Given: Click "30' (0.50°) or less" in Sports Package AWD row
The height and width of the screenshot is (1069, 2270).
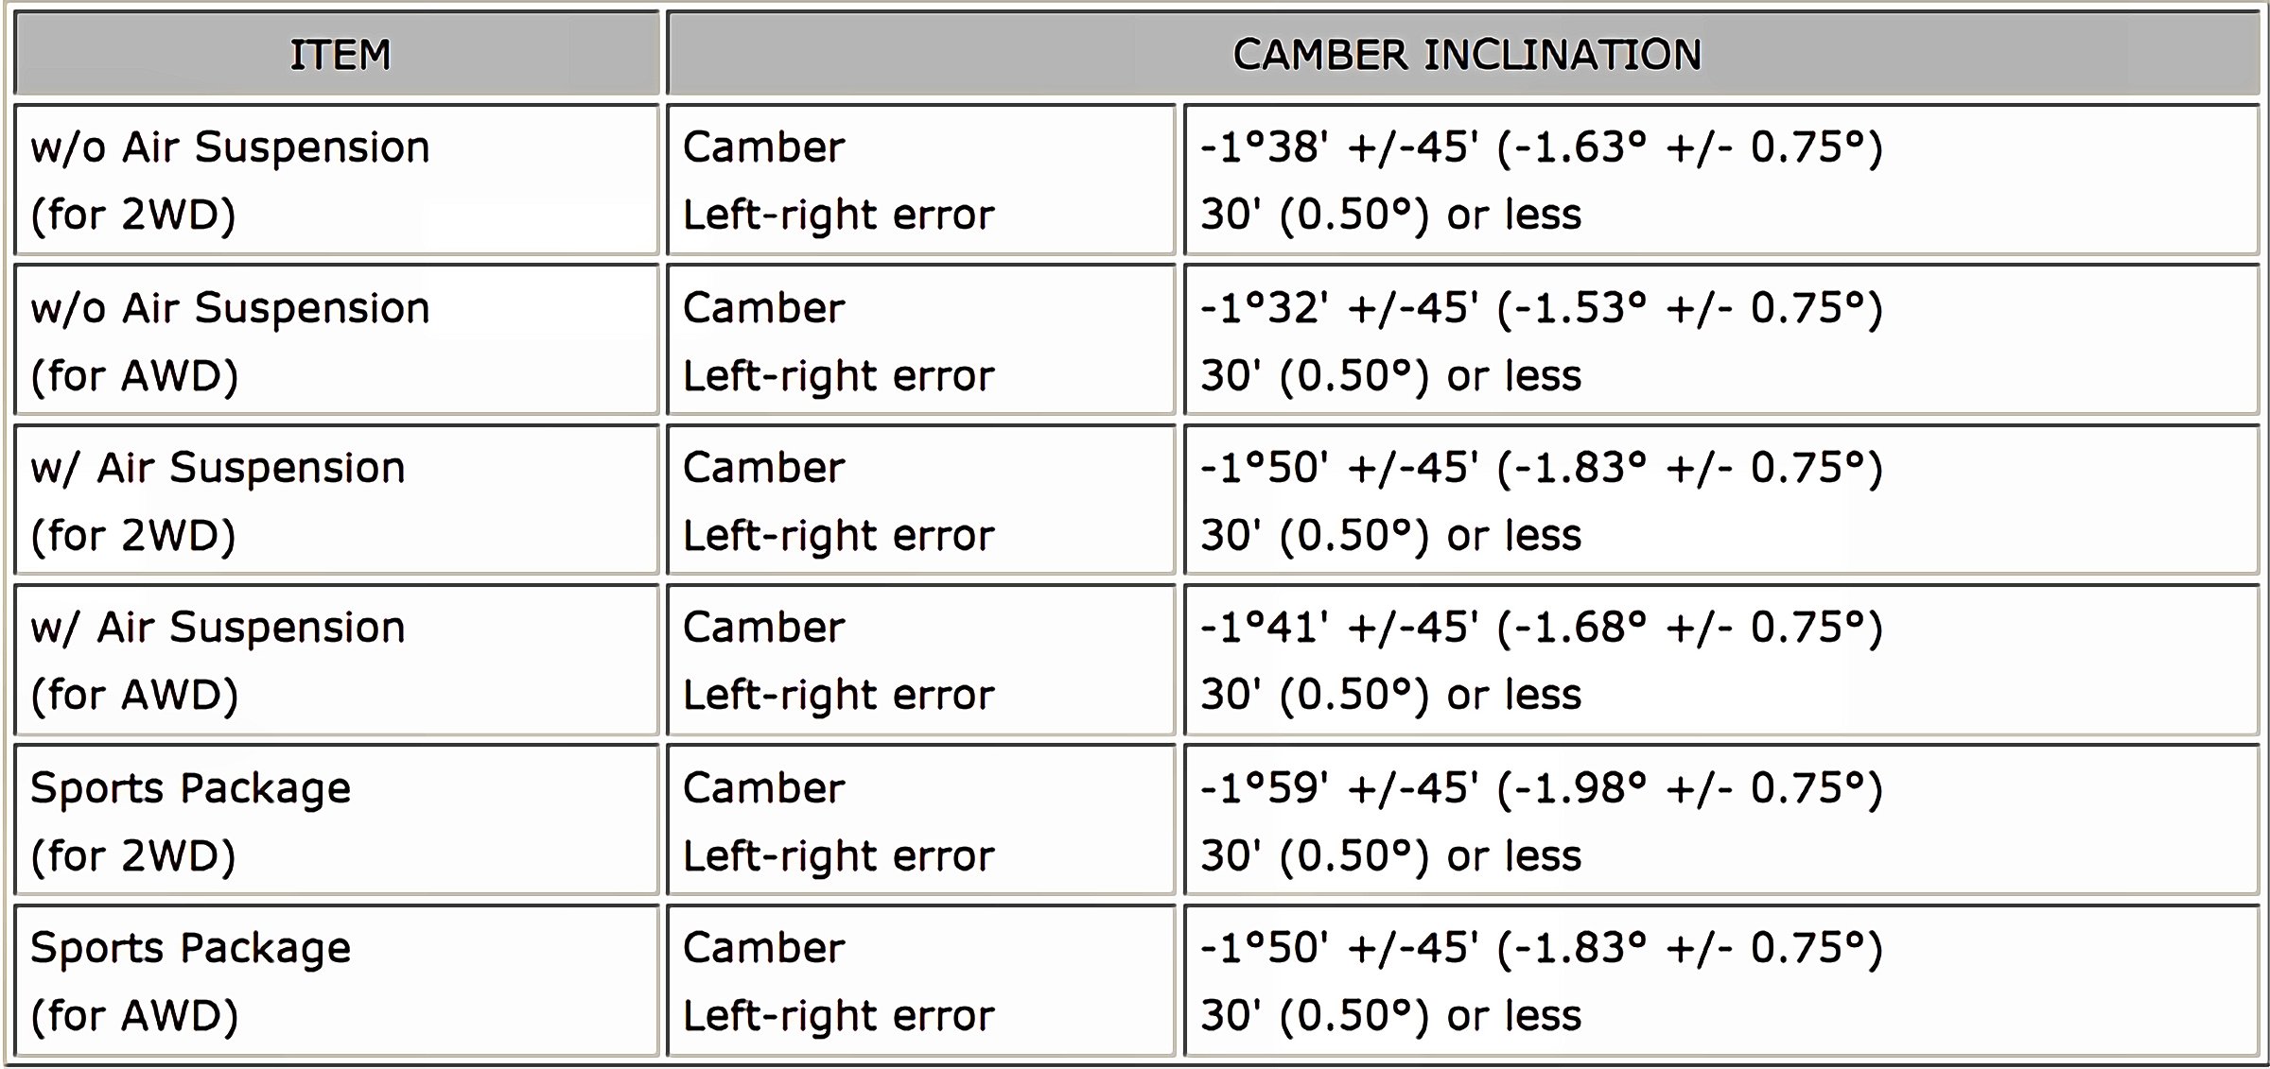Looking at the screenshot, I should tap(1390, 1016).
